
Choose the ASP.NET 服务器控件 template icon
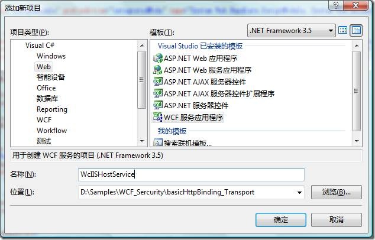coord(158,105)
